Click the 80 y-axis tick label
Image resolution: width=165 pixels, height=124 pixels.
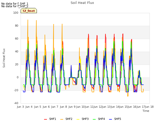coord(16,26)
